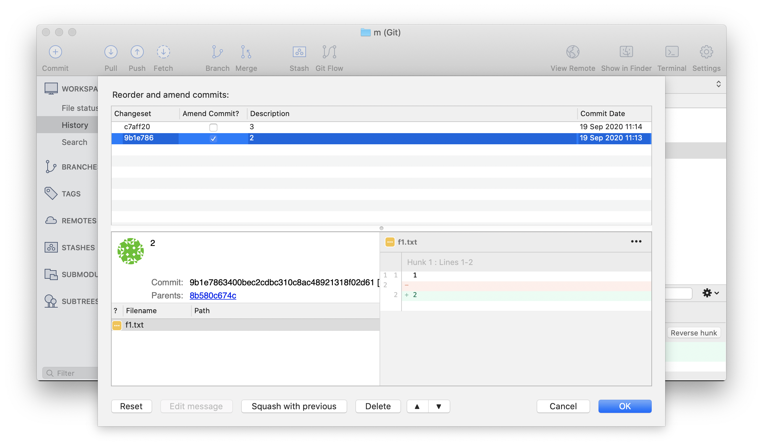Click the pane divider handle dot
Screen dimensions: 763x444
tap(381, 228)
